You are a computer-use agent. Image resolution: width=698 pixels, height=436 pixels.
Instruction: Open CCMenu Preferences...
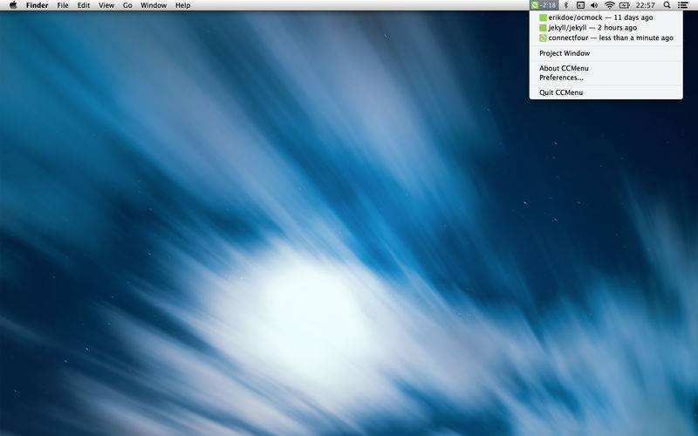(x=606, y=78)
